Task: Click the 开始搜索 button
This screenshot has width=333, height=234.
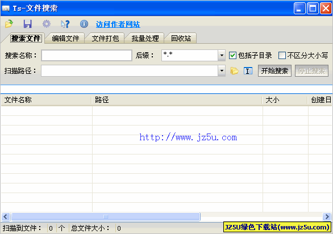Action: point(274,70)
